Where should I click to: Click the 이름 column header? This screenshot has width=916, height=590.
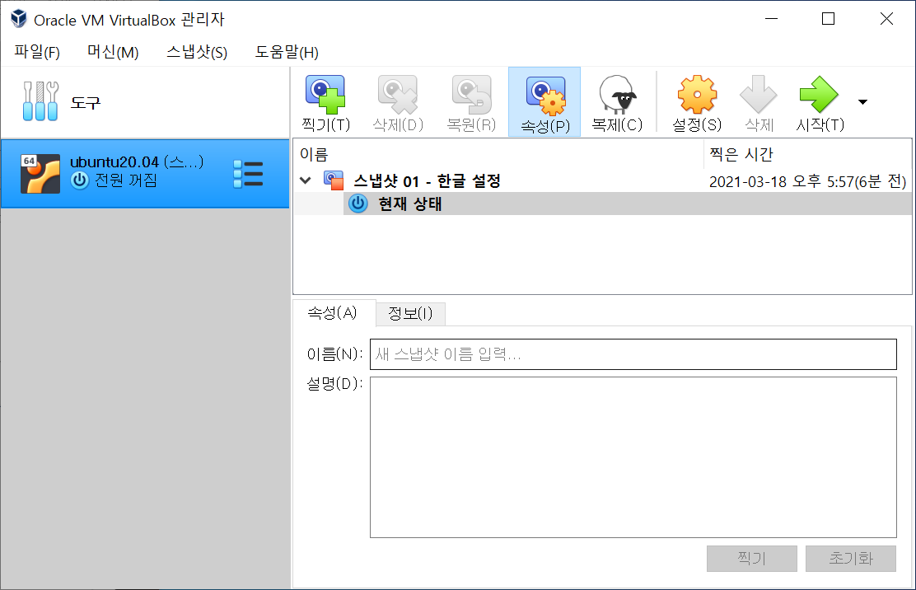(498, 154)
